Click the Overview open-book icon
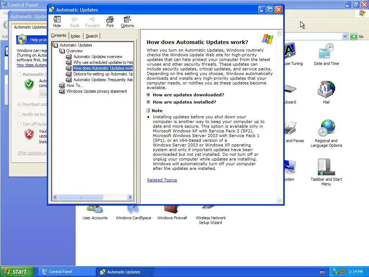Screen dimensions: 369x277 click(x=62, y=51)
